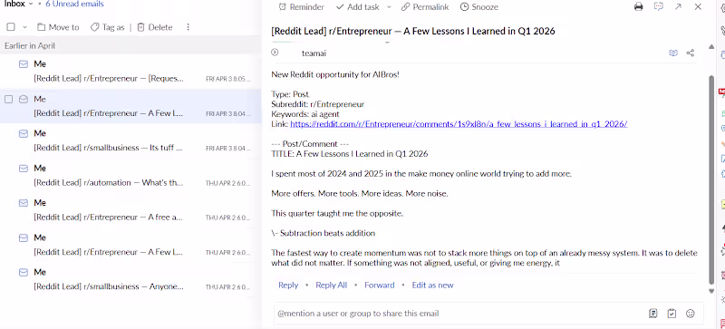Click the Reminder option in toolbar
This screenshot has height=329, width=725.
[302, 7]
